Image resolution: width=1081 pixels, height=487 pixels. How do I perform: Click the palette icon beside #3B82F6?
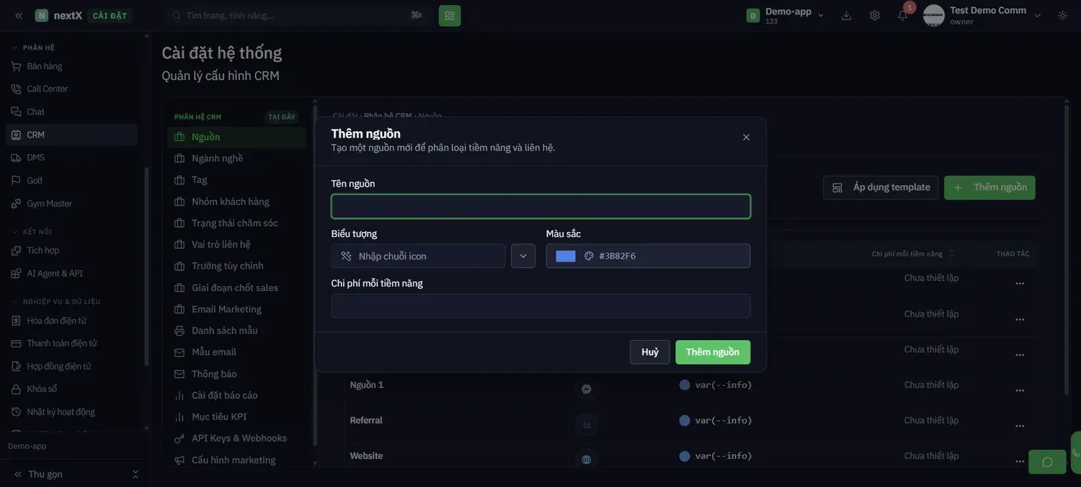coord(589,256)
